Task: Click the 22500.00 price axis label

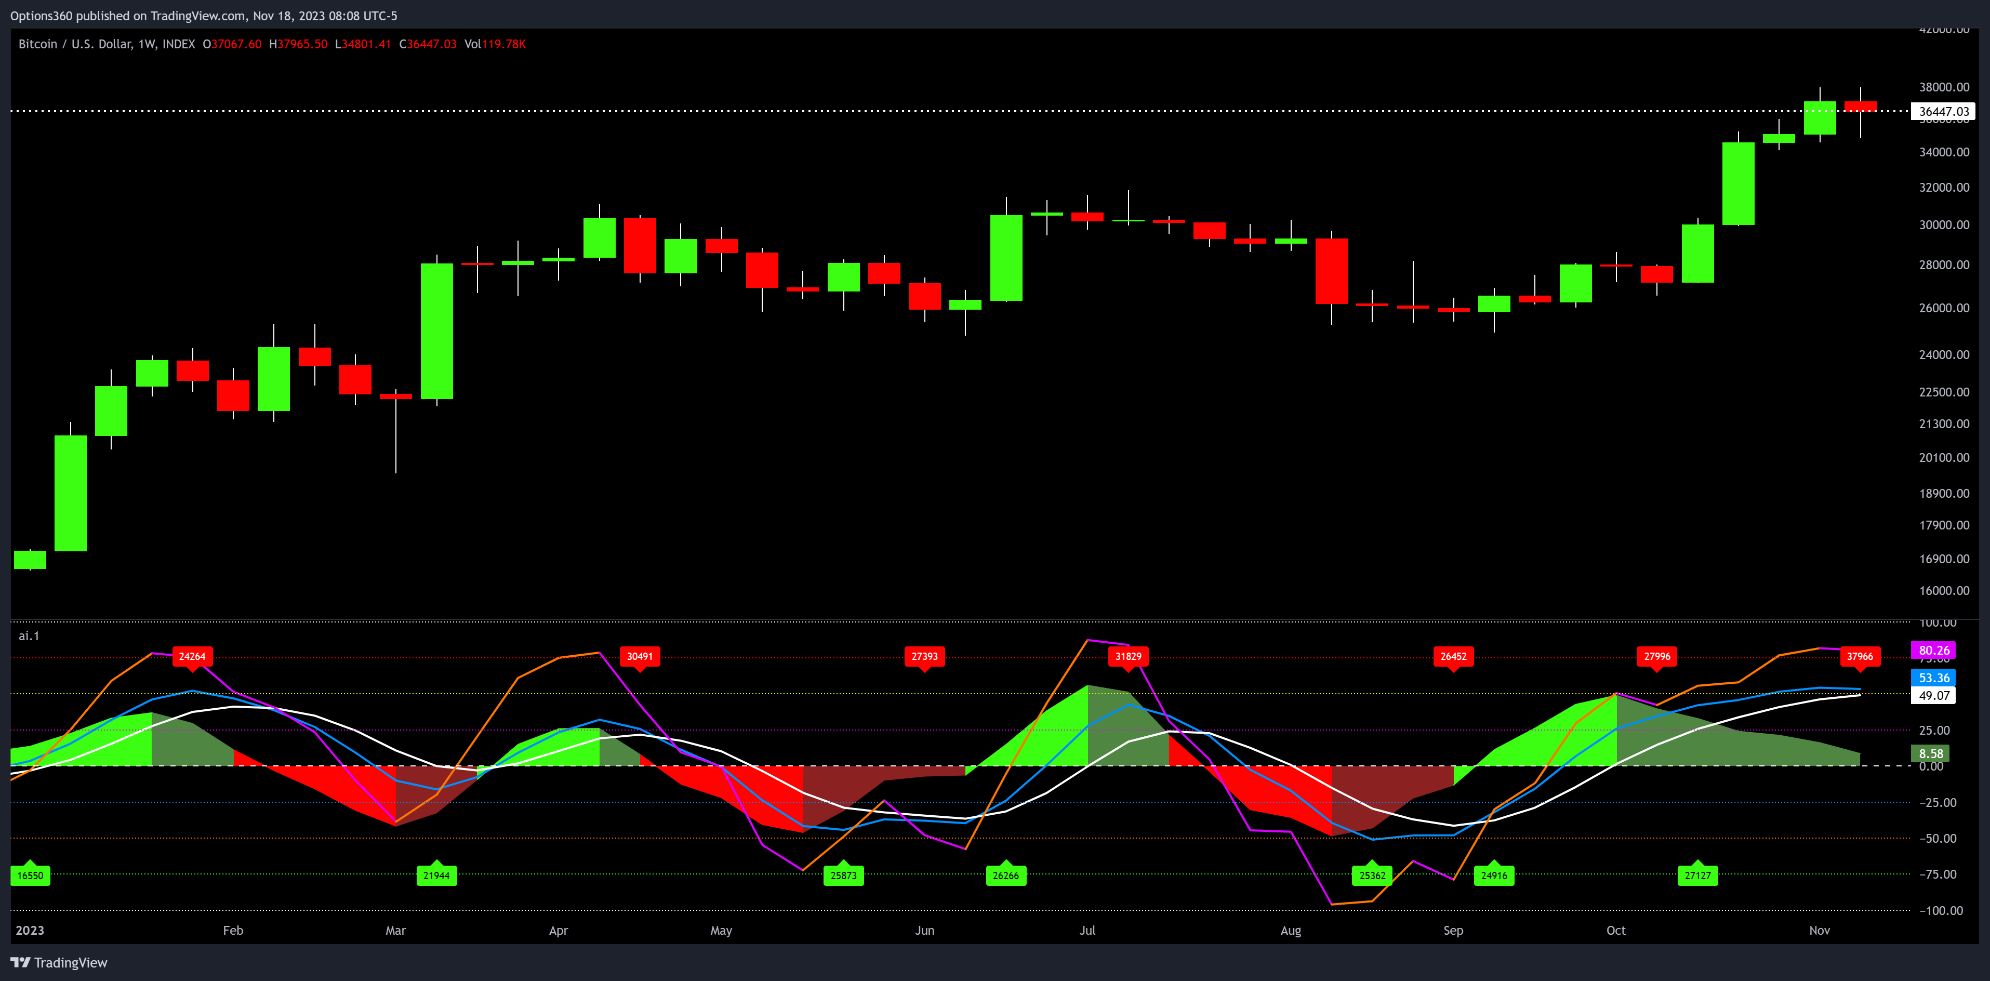Action: (x=1944, y=392)
